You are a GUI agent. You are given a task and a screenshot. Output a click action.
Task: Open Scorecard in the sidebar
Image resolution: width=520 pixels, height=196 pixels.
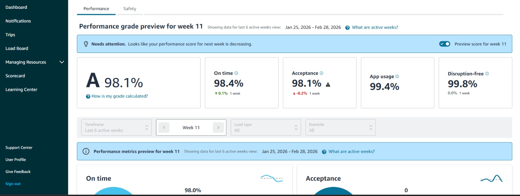point(15,76)
